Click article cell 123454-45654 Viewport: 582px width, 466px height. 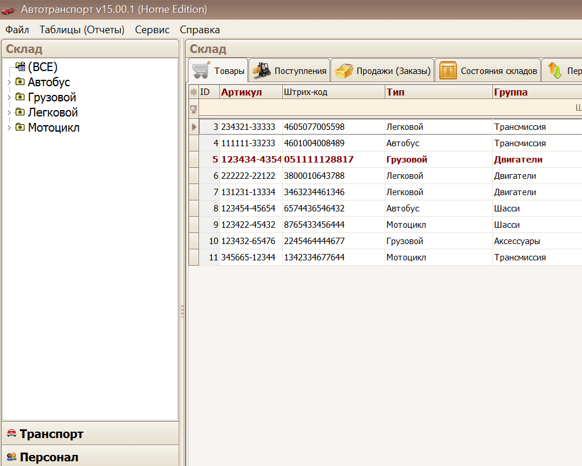(251, 209)
